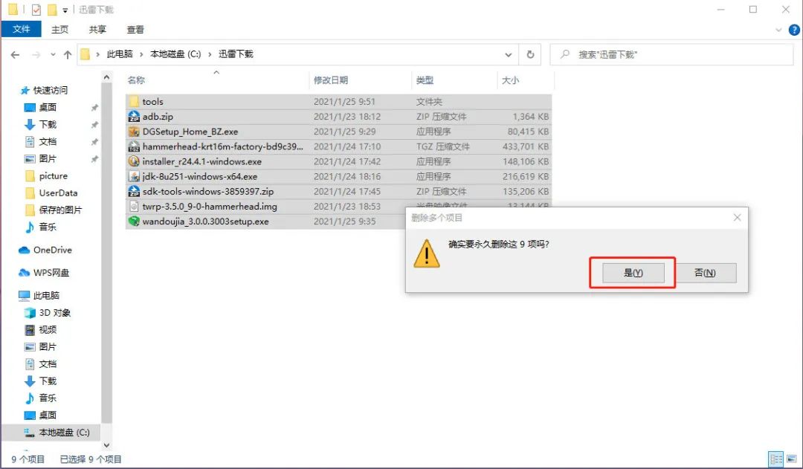Click the 文件夹 type cell for tools
The height and width of the screenshot is (469, 803).
(429, 101)
